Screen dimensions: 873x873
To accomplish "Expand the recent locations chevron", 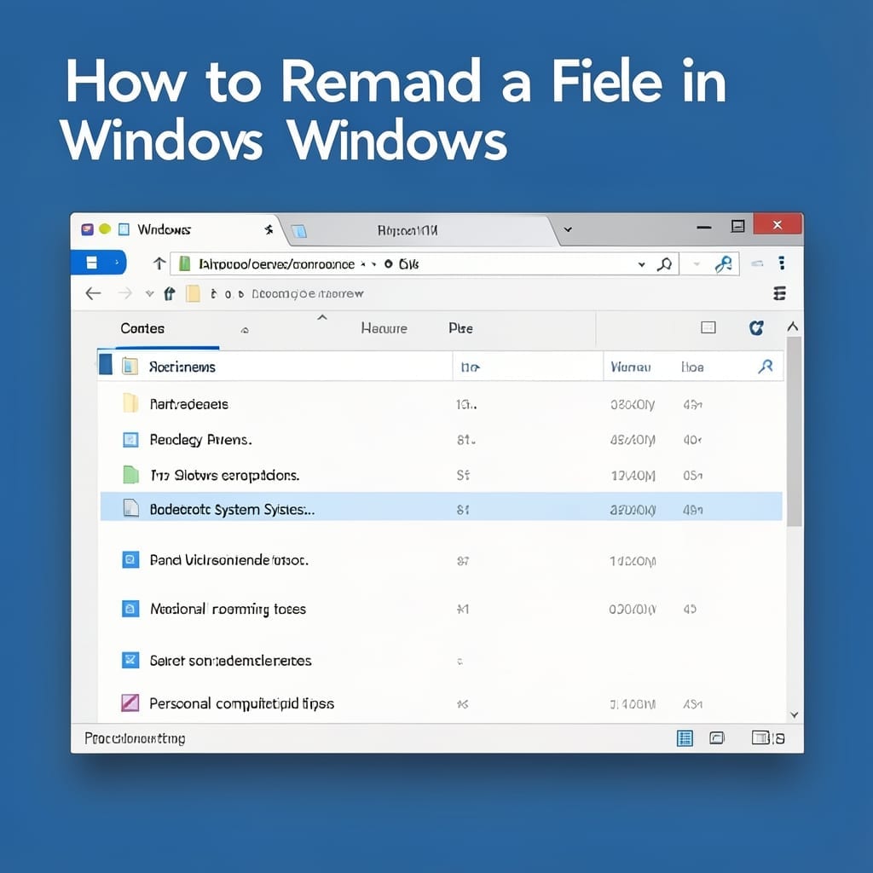I will [149, 293].
